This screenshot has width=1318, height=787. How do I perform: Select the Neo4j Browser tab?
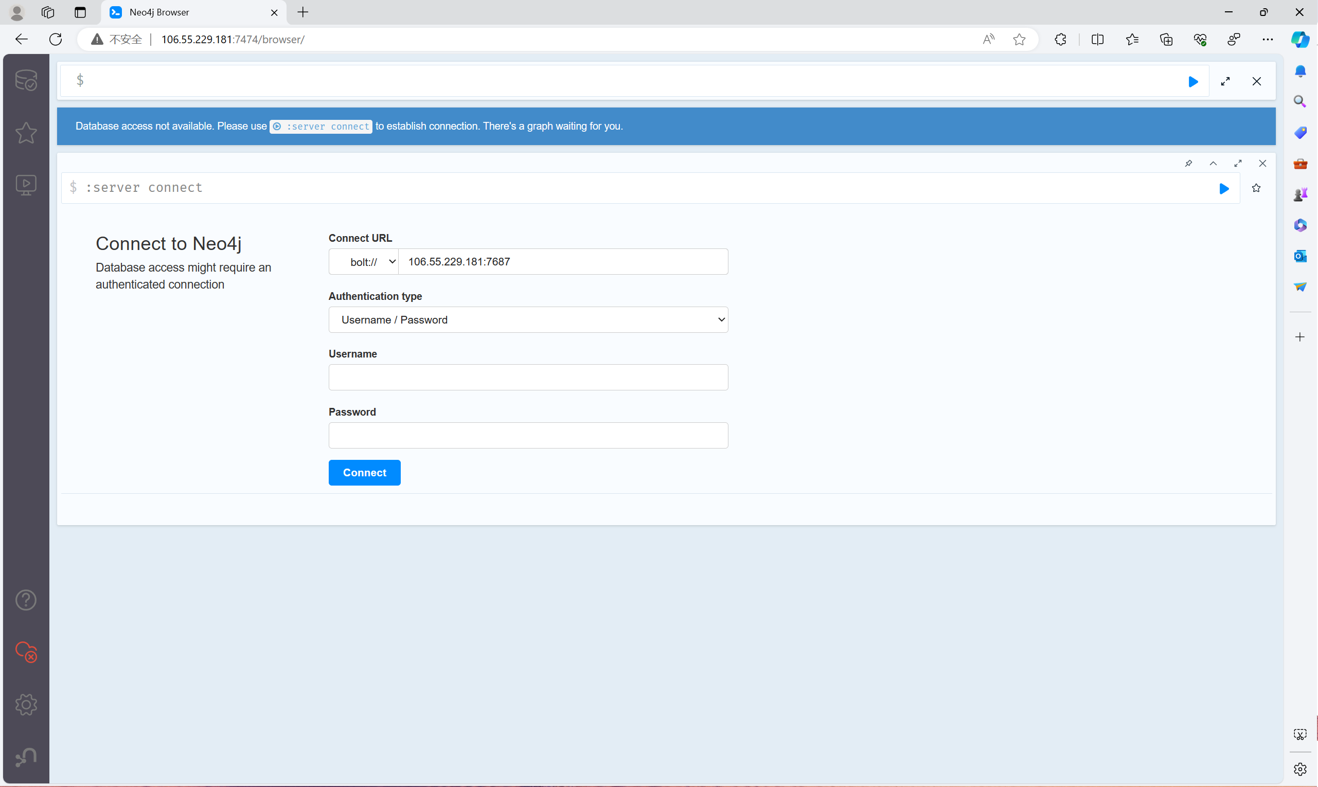pyautogui.click(x=193, y=12)
